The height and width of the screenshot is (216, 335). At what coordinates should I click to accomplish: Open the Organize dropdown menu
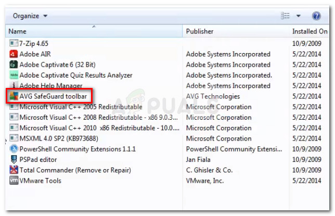[x=30, y=16]
